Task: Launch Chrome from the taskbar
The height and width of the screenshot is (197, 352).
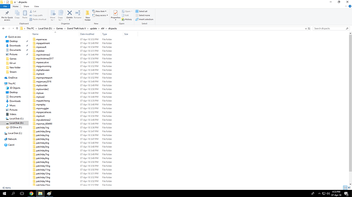Action: pyautogui.click(x=31, y=193)
